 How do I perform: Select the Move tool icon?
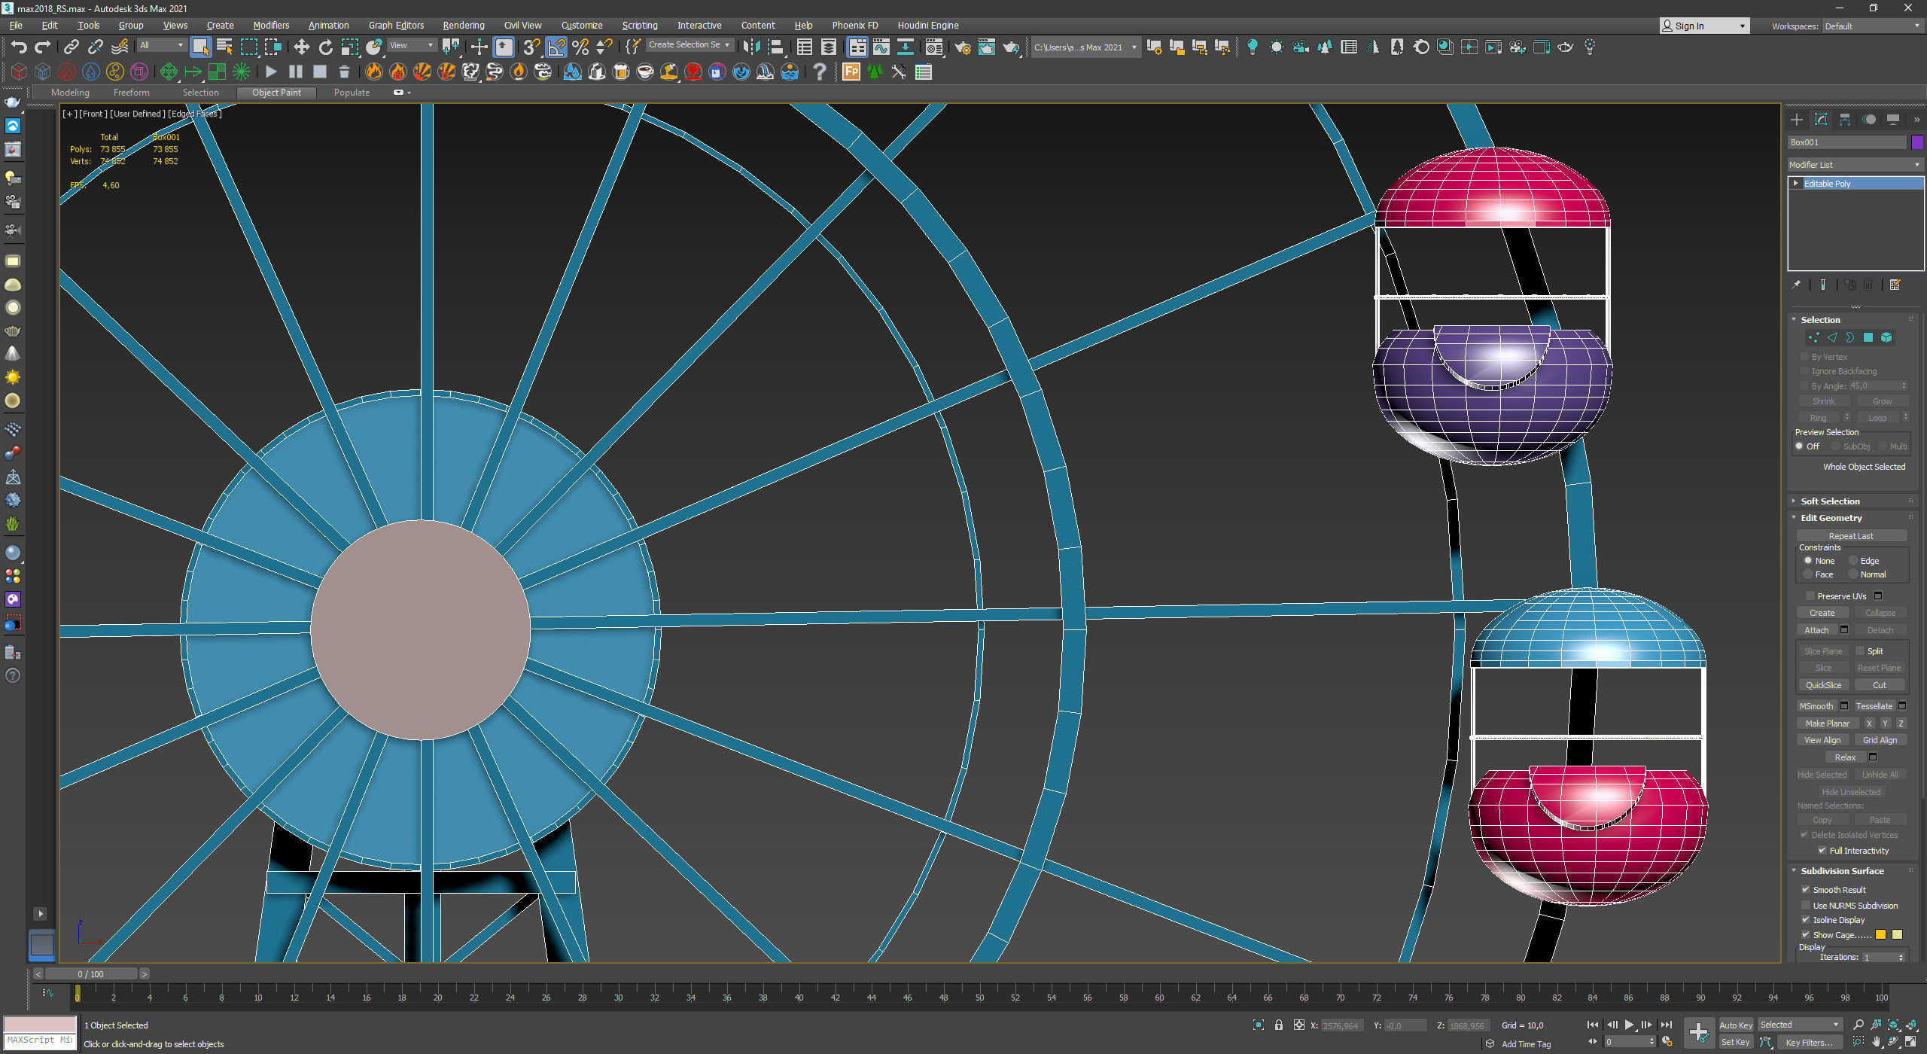pyautogui.click(x=301, y=47)
